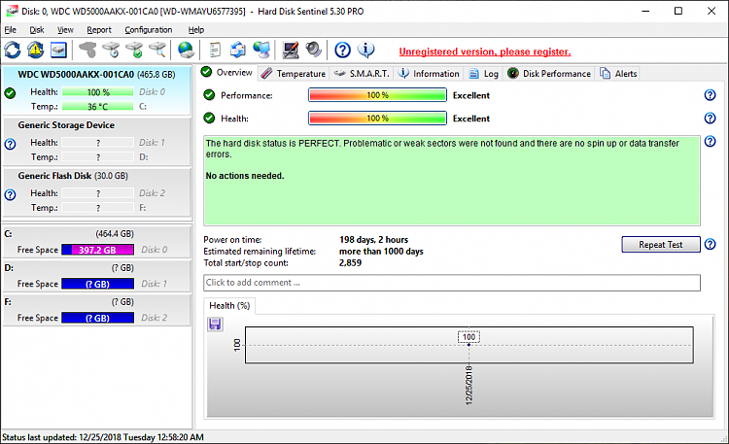
Task: Click the speaker sound toolbar icon
Action: pos(314,50)
